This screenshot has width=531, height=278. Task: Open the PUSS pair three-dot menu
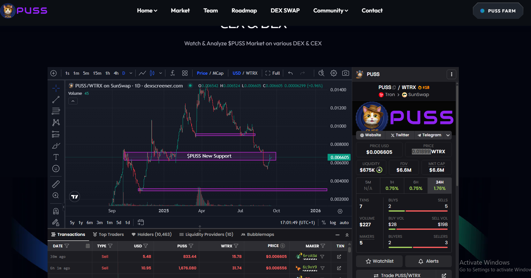pos(451,74)
